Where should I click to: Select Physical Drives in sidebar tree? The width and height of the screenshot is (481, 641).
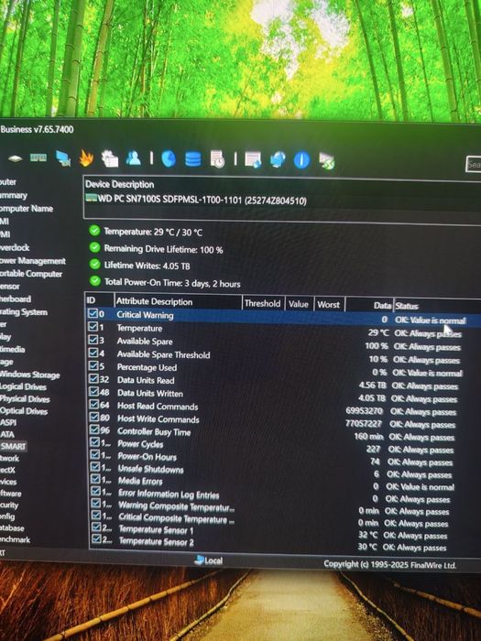tap(25, 399)
